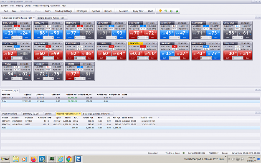Open the USD/JPY symbol dropdown
Image resolution: width=261 pixels, height=163 pixels.
click(79, 23)
